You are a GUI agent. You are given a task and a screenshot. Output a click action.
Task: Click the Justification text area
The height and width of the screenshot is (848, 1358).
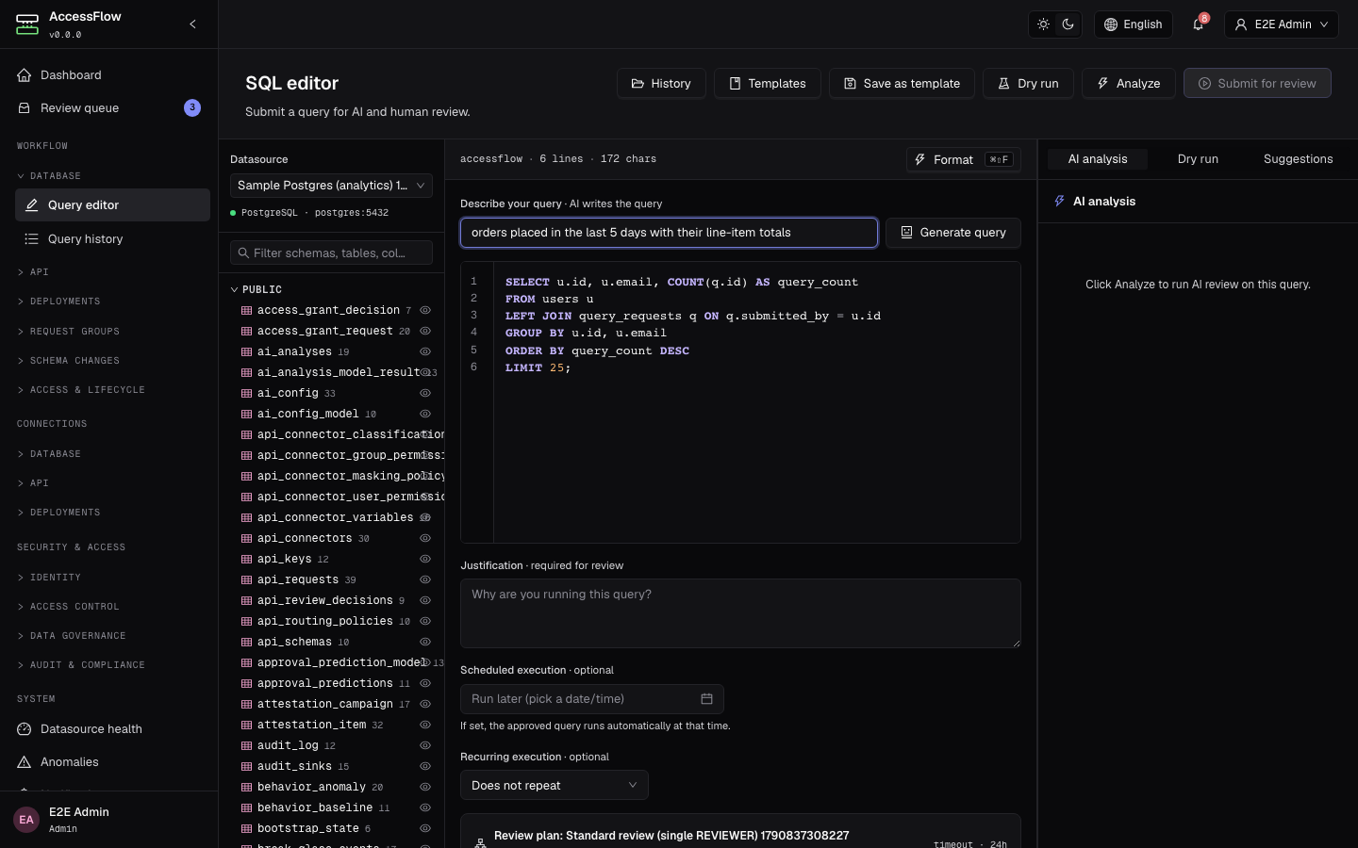point(740,613)
